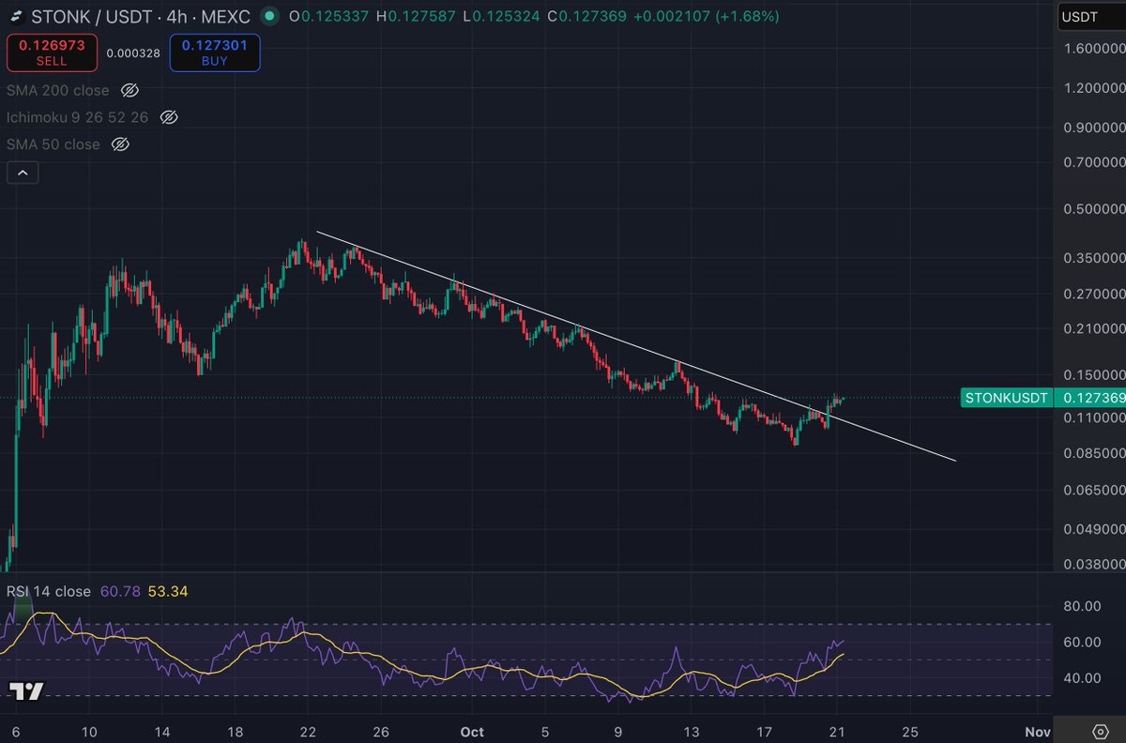The width and height of the screenshot is (1126, 743).
Task: Click the Oct label on time axis
Action: tap(472, 732)
